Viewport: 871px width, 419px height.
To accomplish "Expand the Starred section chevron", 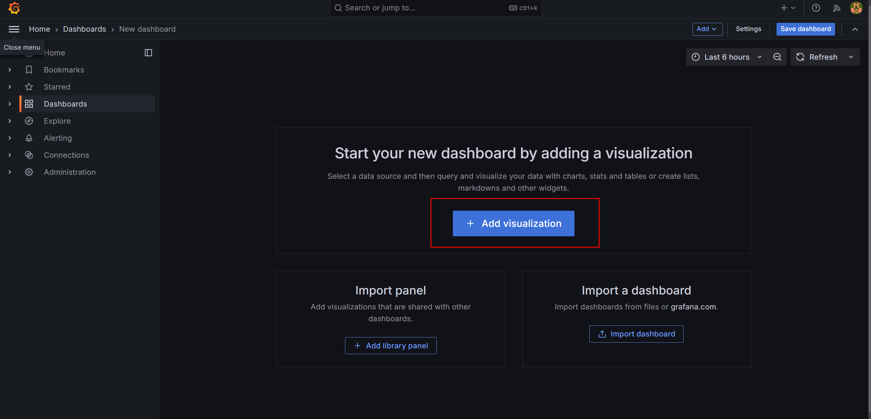I will pos(10,87).
